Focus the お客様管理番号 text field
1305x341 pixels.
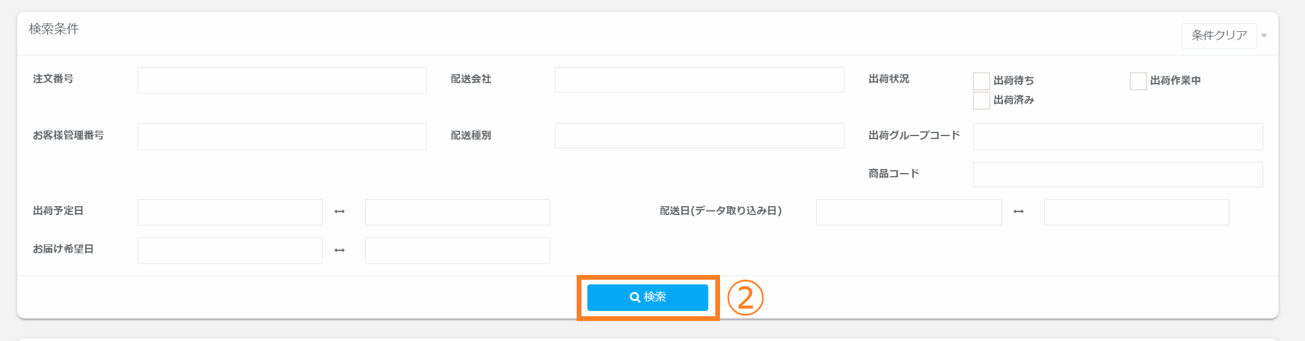pyautogui.click(x=282, y=136)
